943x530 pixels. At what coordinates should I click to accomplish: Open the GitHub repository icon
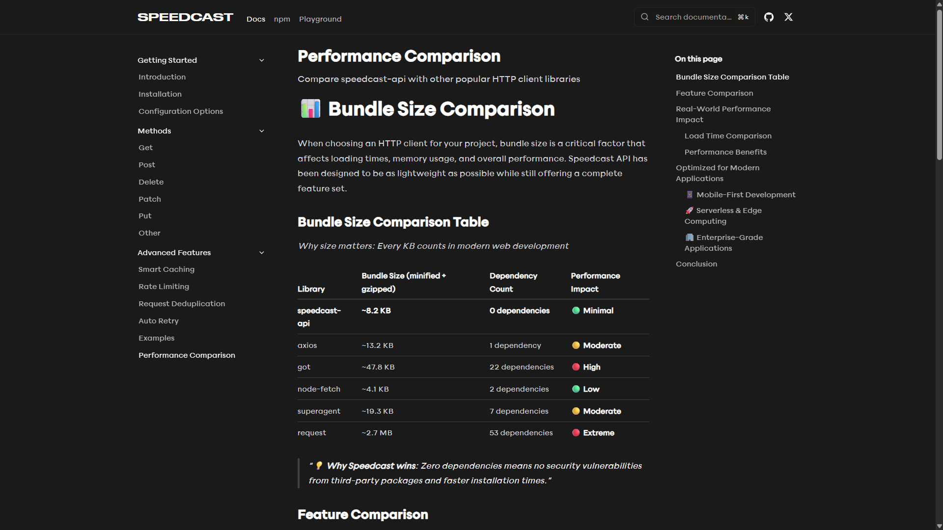769,17
